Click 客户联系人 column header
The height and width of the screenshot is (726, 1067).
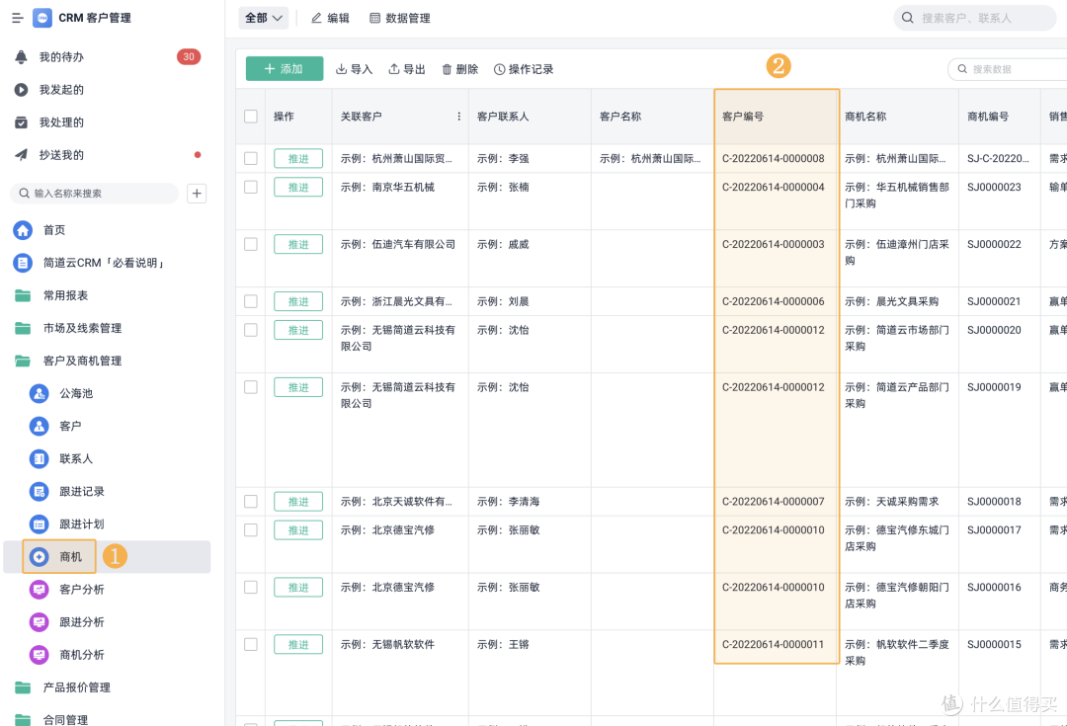point(502,117)
